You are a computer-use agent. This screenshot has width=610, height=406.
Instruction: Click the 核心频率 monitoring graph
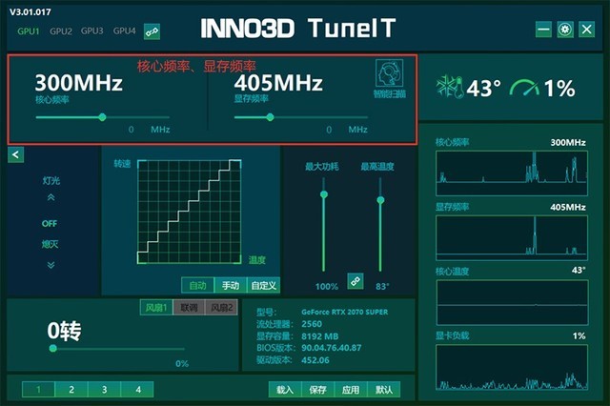click(512, 173)
